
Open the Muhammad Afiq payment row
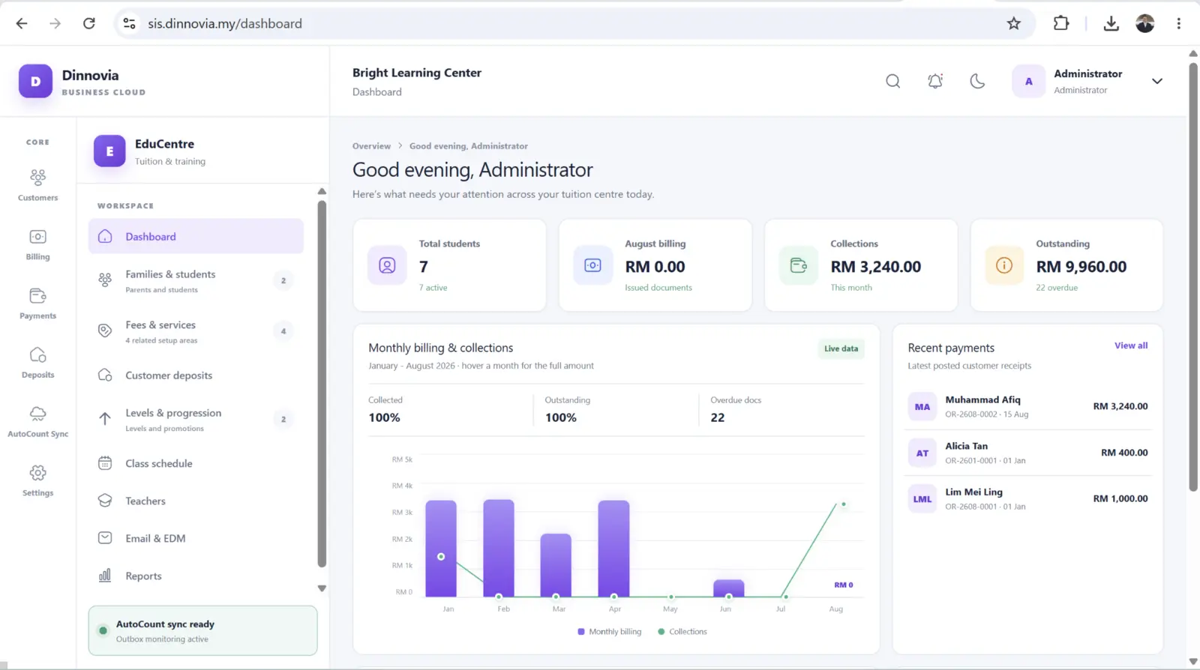[1027, 406]
